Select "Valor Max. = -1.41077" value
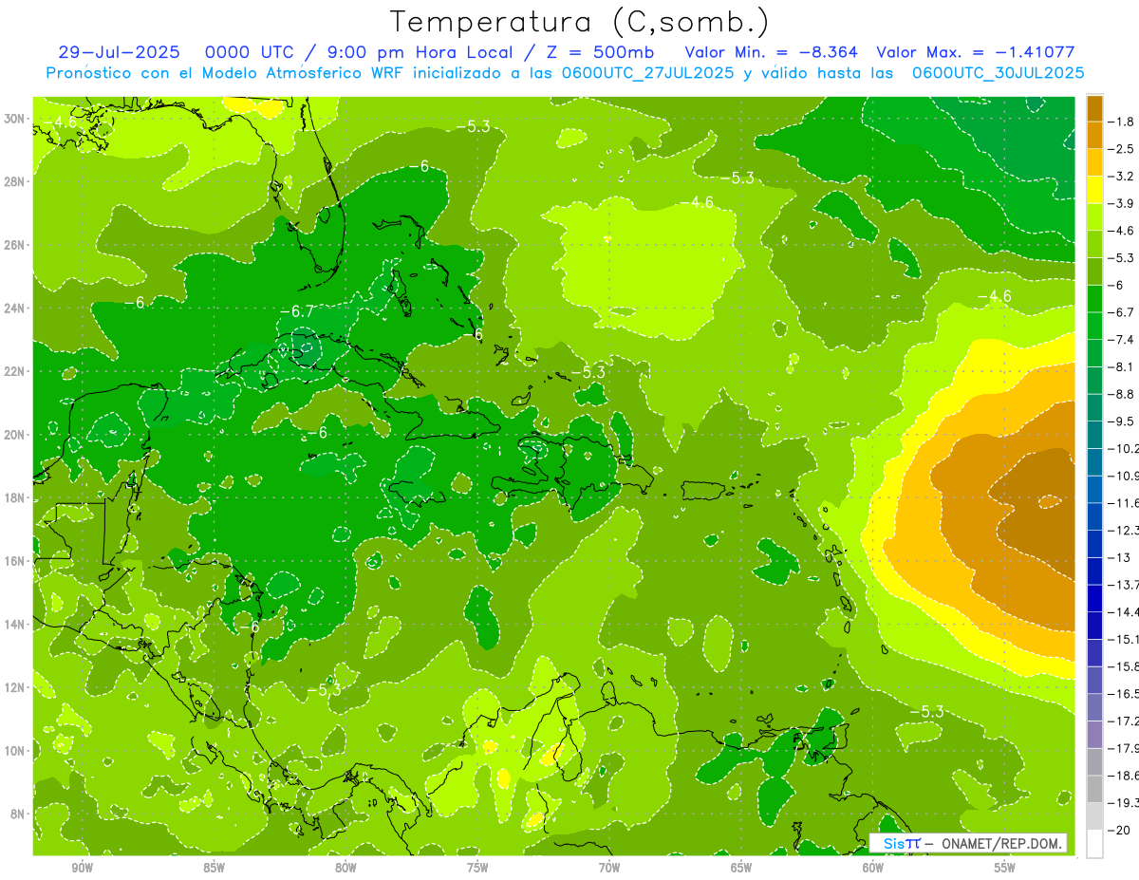The image size is (1139, 880). (x=976, y=52)
